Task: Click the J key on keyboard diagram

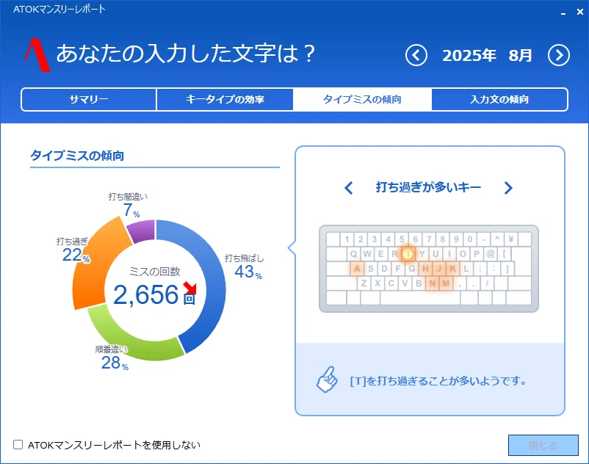Action: coord(438,269)
